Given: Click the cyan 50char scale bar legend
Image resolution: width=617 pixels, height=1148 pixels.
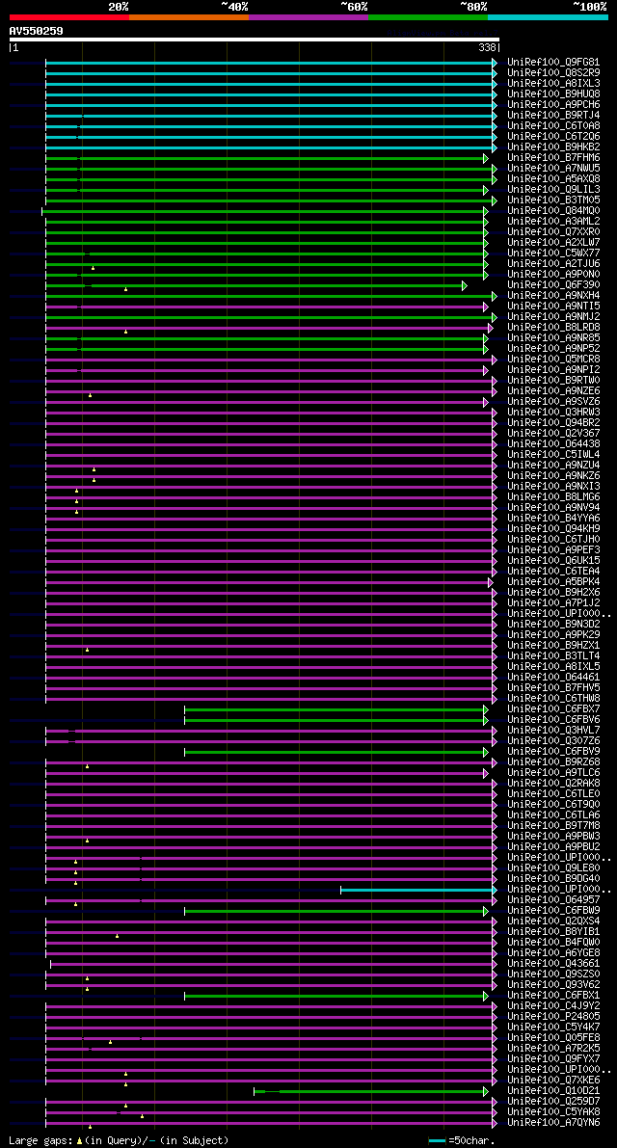Looking at the screenshot, I should 437,1140.
